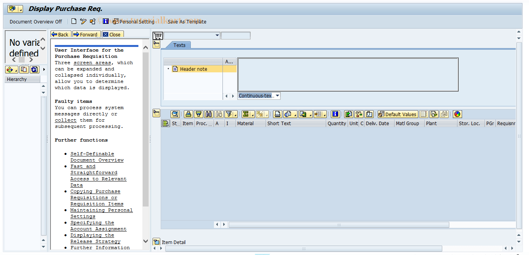
Task: Open the Graphic (pie chart) icon
Action: pyautogui.click(x=457, y=114)
